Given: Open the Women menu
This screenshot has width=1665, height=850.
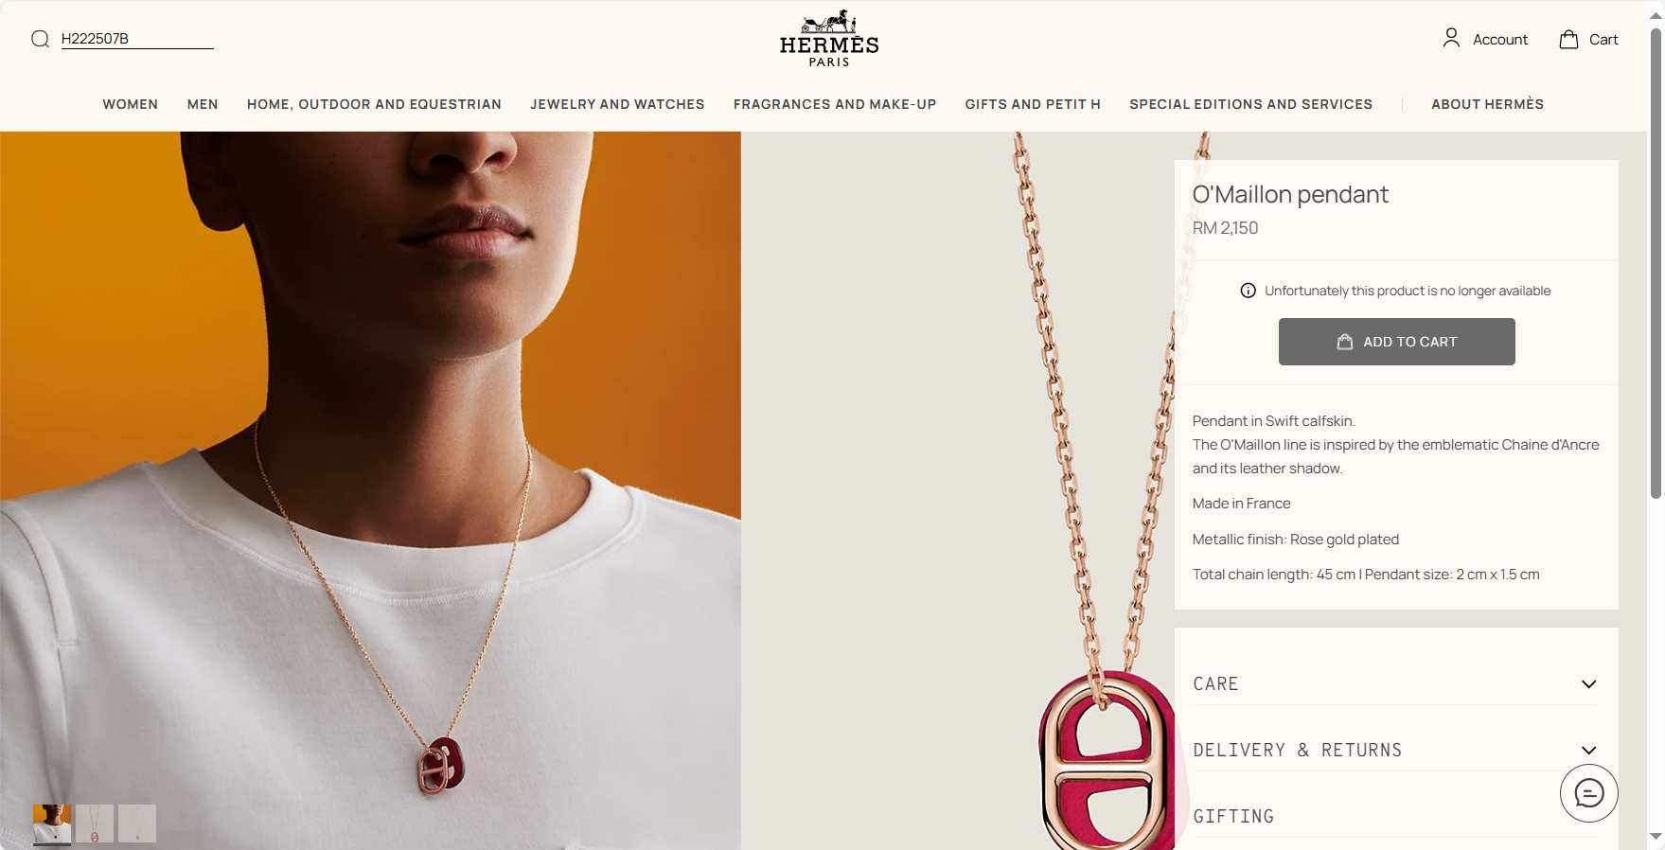Looking at the screenshot, I should coord(131,104).
